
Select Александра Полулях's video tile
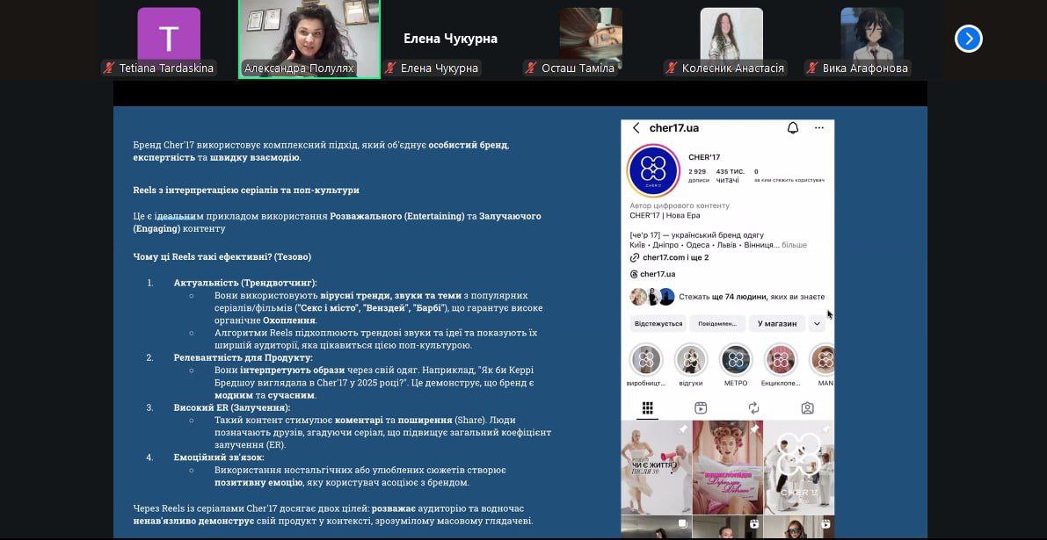309,35
